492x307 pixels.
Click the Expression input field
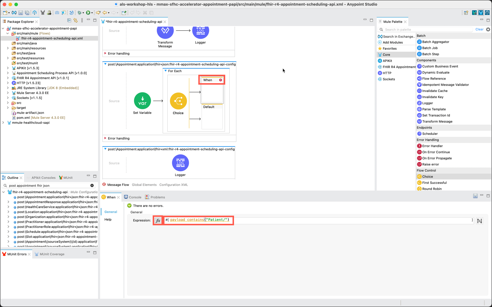tap(319, 220)
